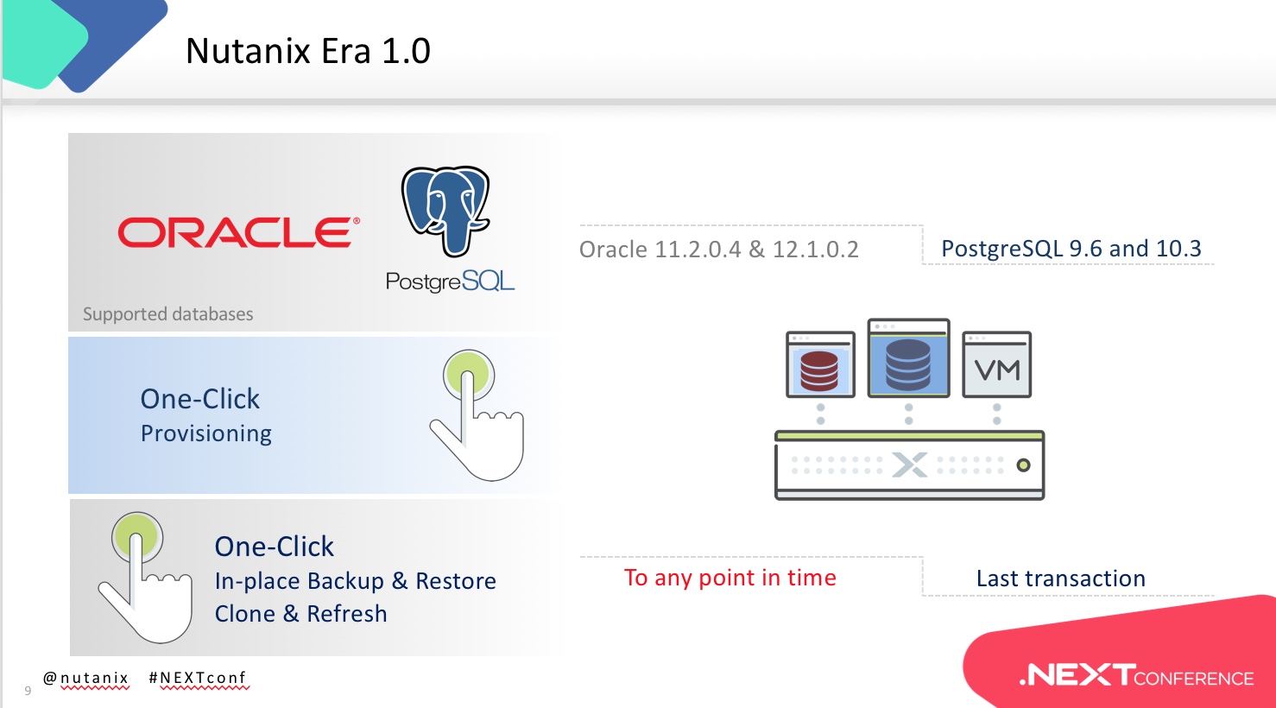This screenshot has height=708, width=1276.
Task: Select the Nutanix Era 1.0 title
Action: pyautogui.click(x=308, y=51)
